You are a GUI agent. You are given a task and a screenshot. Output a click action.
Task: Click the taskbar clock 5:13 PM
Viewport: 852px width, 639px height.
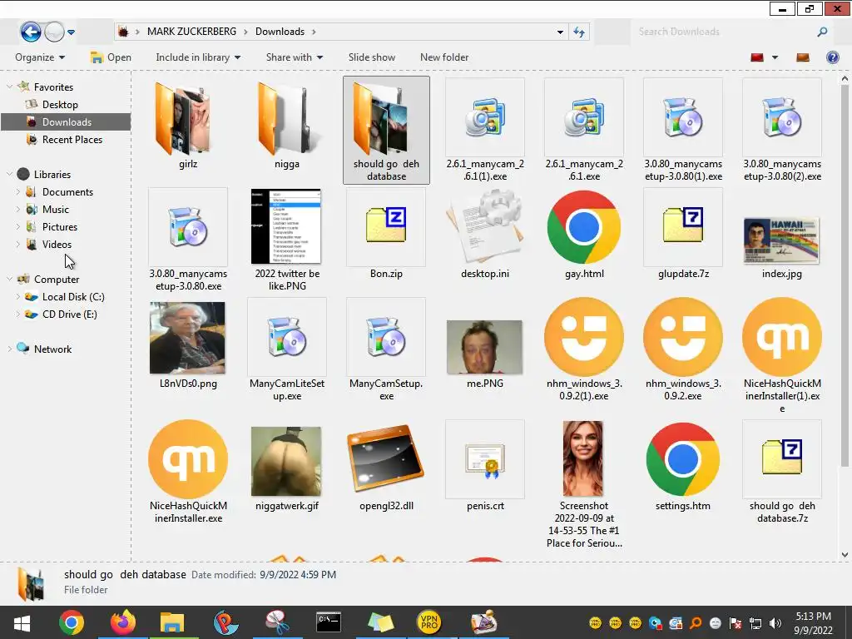(813, 617)
